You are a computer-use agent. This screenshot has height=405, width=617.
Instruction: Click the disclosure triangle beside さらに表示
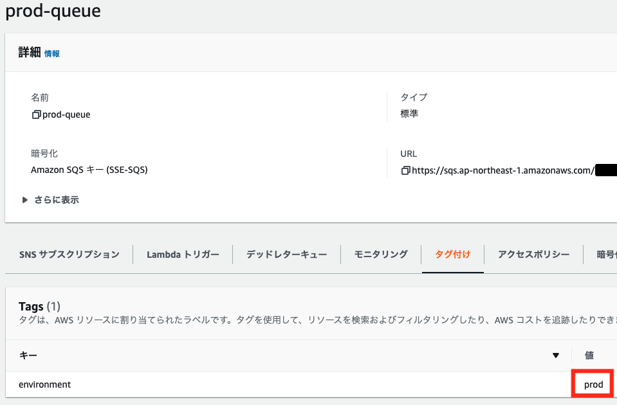[24, 199]
